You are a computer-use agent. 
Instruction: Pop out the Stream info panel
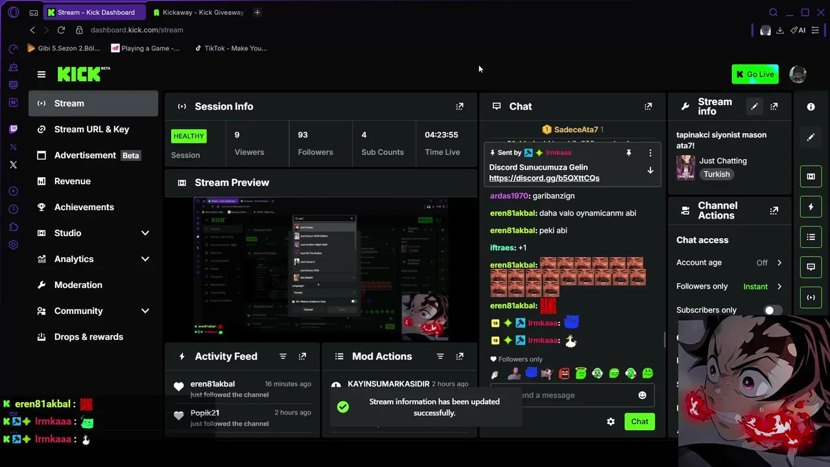[x=774, y=106]
